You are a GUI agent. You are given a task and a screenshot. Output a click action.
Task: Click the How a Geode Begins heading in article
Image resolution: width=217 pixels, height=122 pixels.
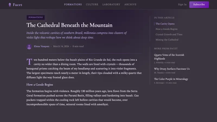tap(40, 85)
